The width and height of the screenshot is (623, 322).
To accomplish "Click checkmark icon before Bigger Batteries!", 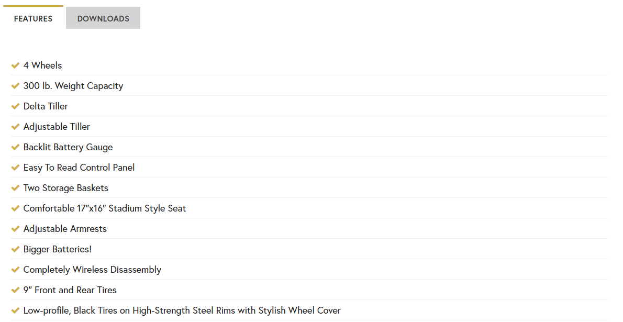I will tap(15, 249).
